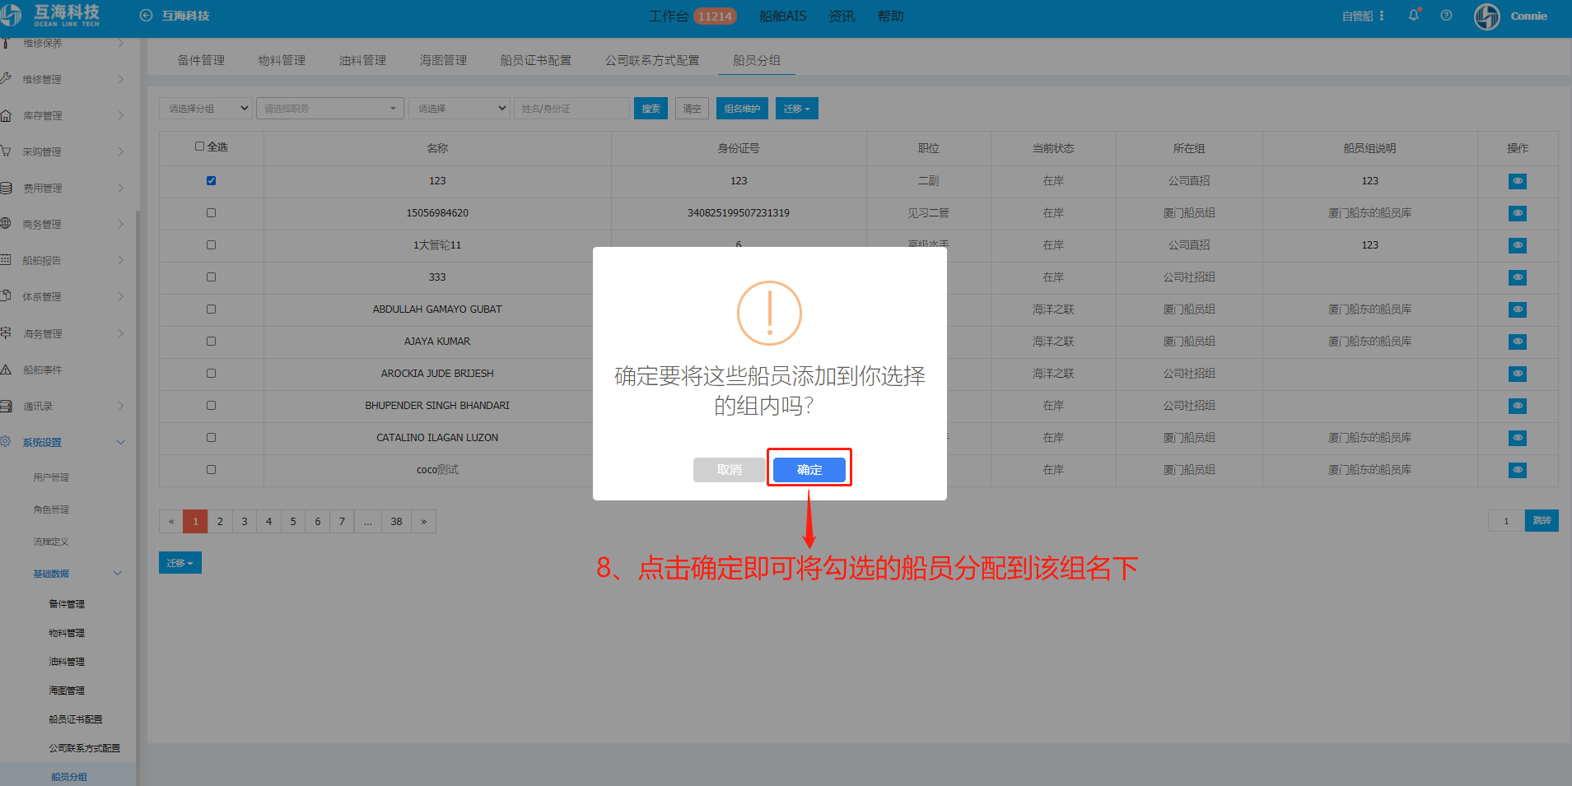Open the help question mark icon
Viewport: 1572px width, 786px height.
click(1446, 16)
